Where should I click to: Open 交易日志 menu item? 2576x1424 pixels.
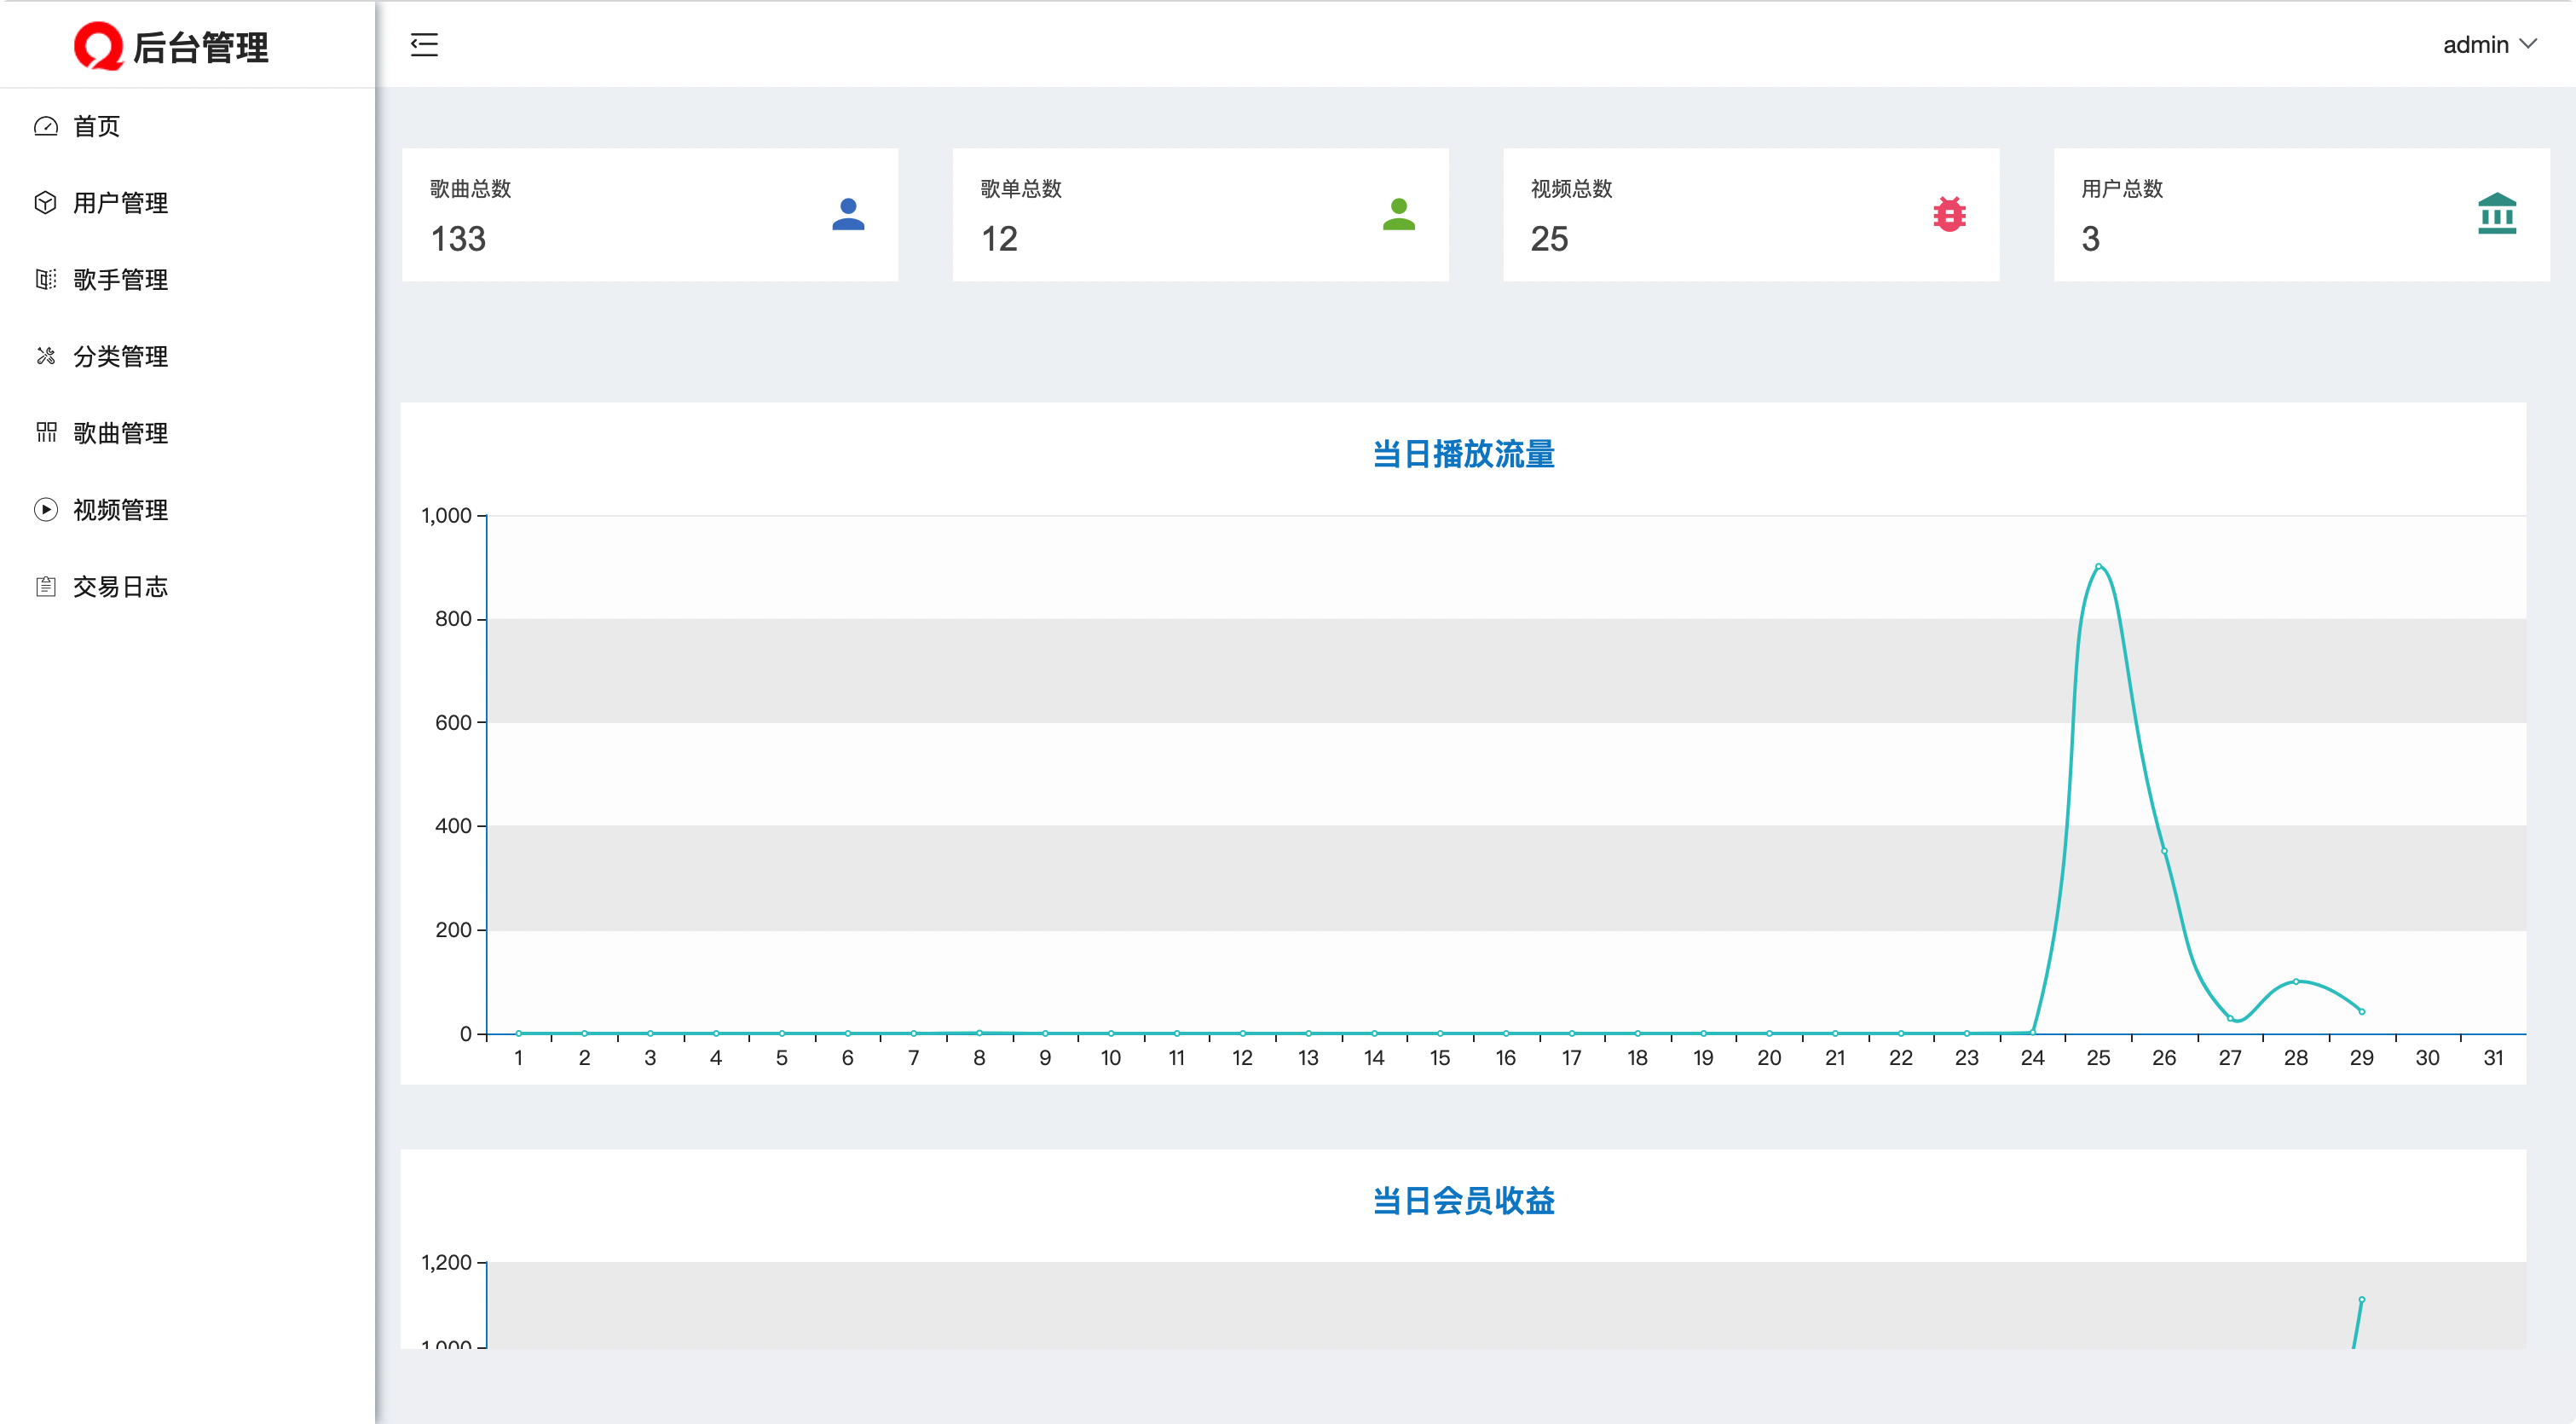point(187,586)
